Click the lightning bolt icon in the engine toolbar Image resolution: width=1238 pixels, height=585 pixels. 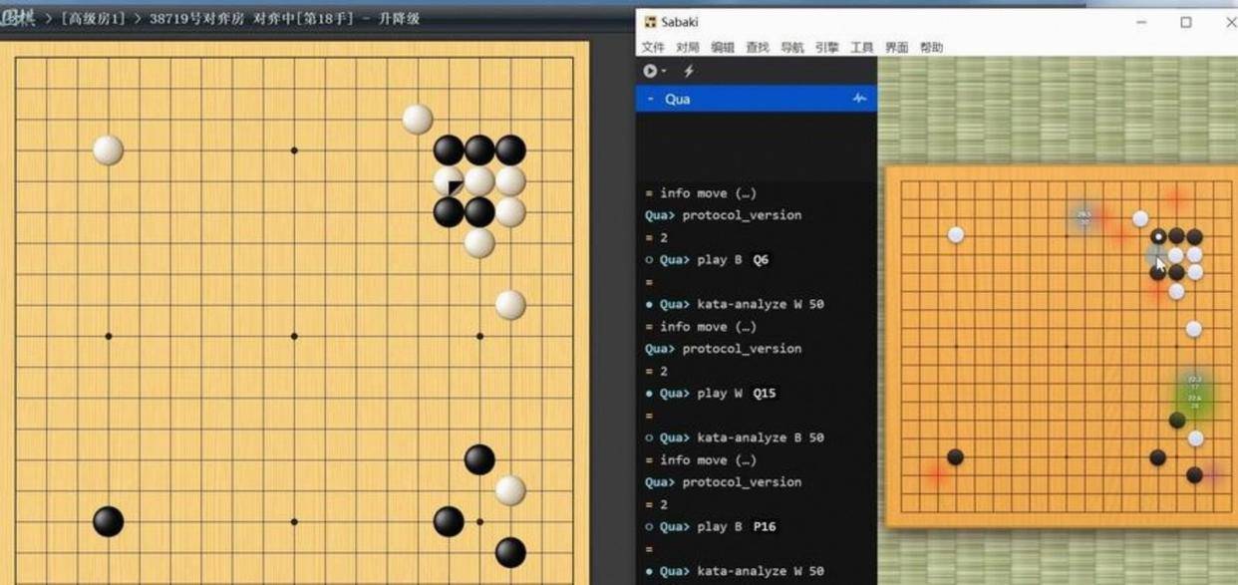[688, 71]
